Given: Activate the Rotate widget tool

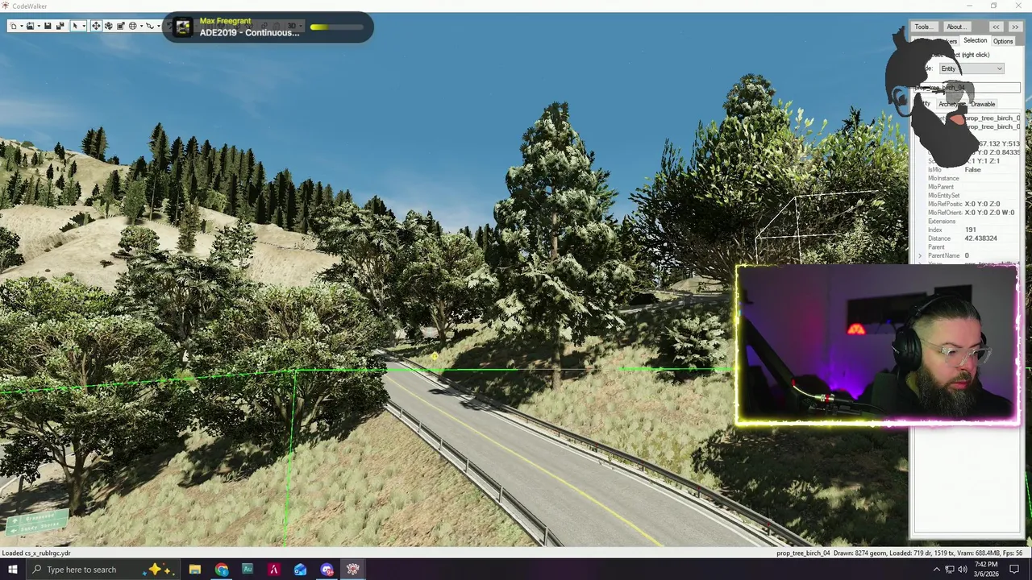Looking at the screenshot, I should point(108,26).
